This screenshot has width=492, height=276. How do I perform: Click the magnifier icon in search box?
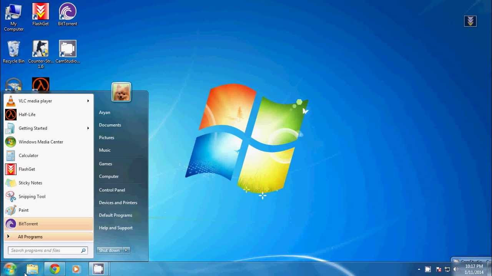click(83, 250)
